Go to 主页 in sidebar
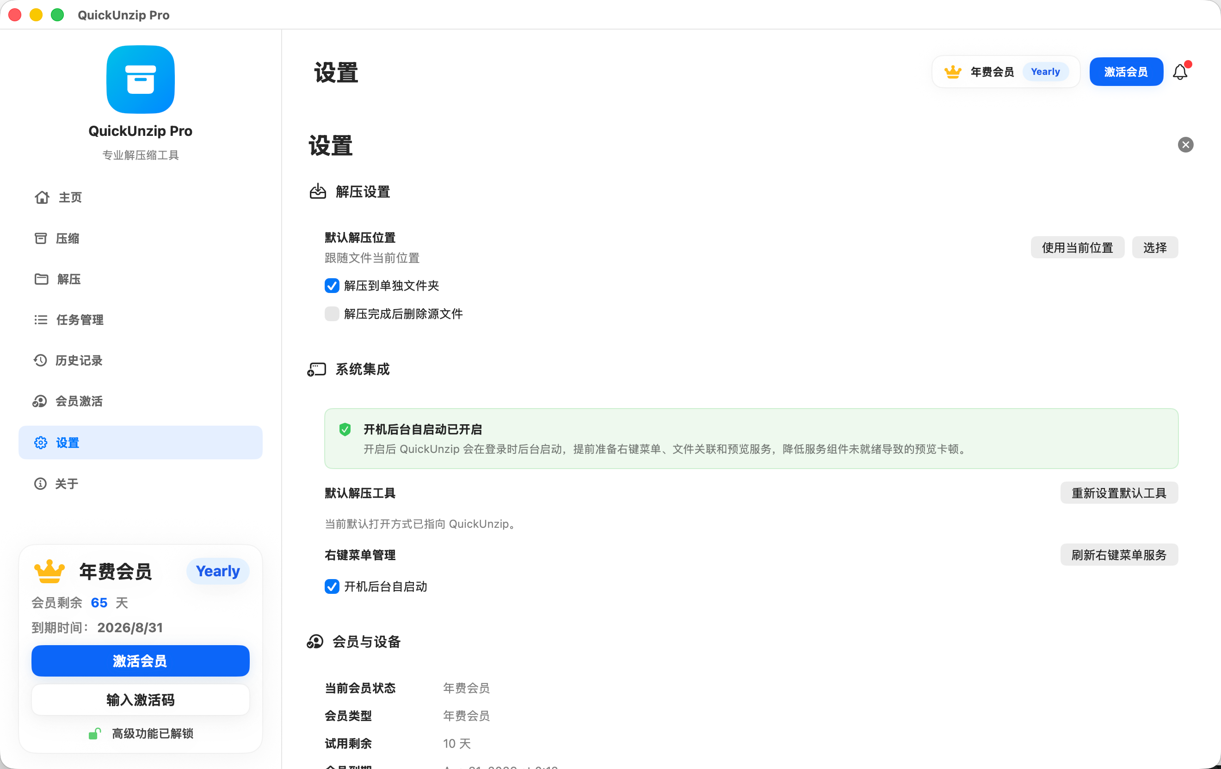 [141, 197]
